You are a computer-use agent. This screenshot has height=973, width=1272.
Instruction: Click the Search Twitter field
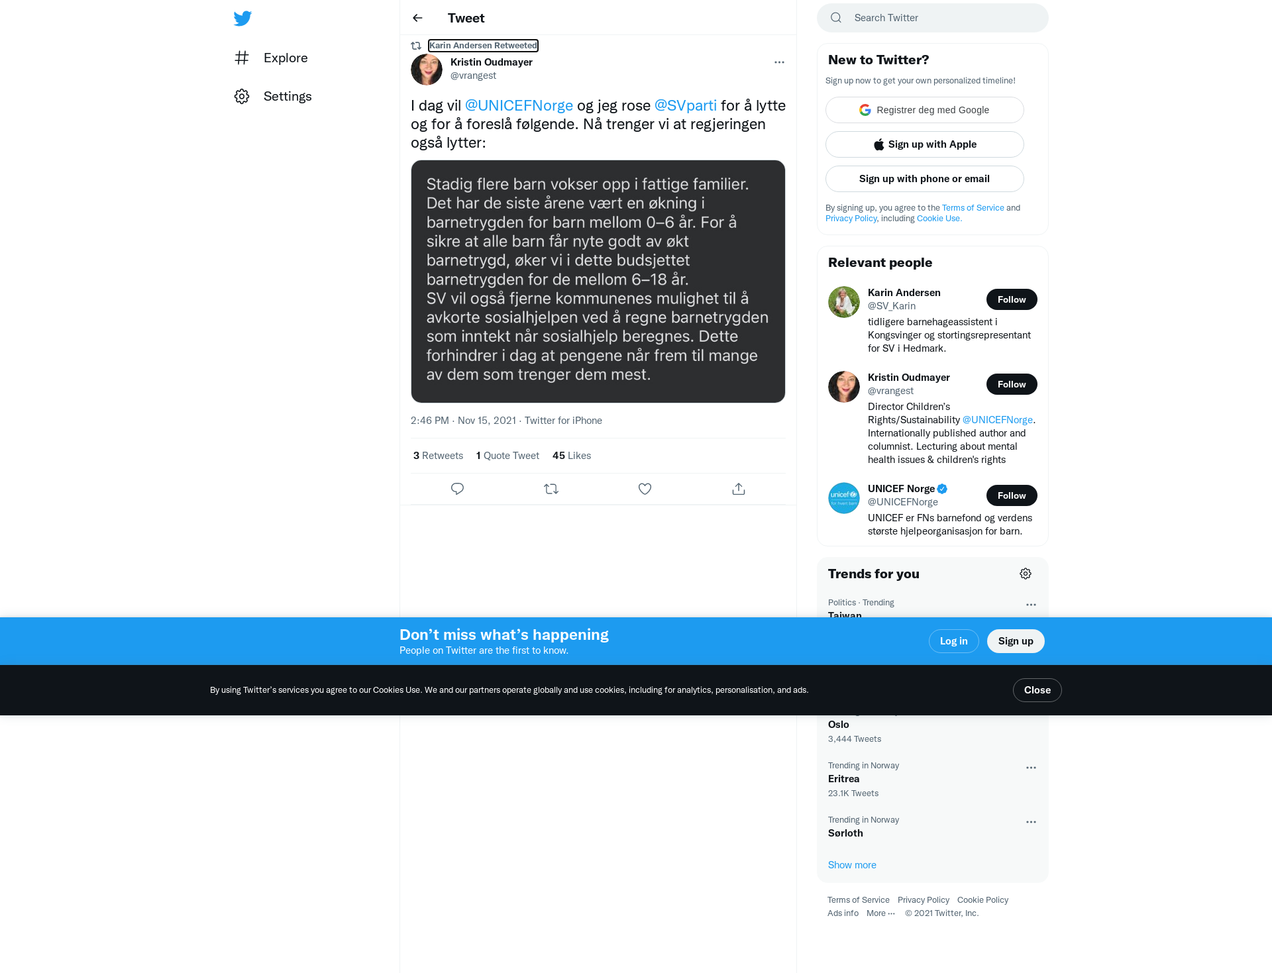[x=932, y=18]
